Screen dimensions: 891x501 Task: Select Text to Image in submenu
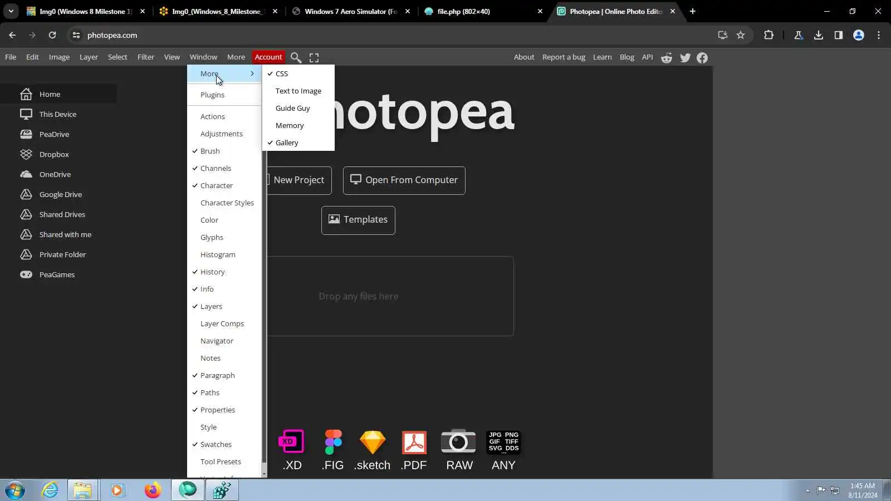click(x=298, y=91)
